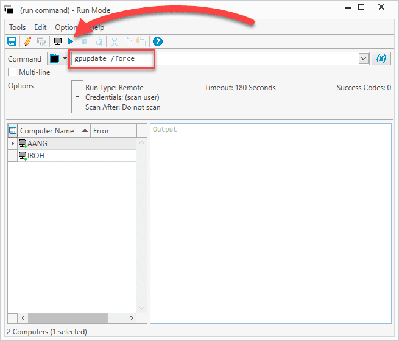
Task: Open the Help menu
Action: 97,27
